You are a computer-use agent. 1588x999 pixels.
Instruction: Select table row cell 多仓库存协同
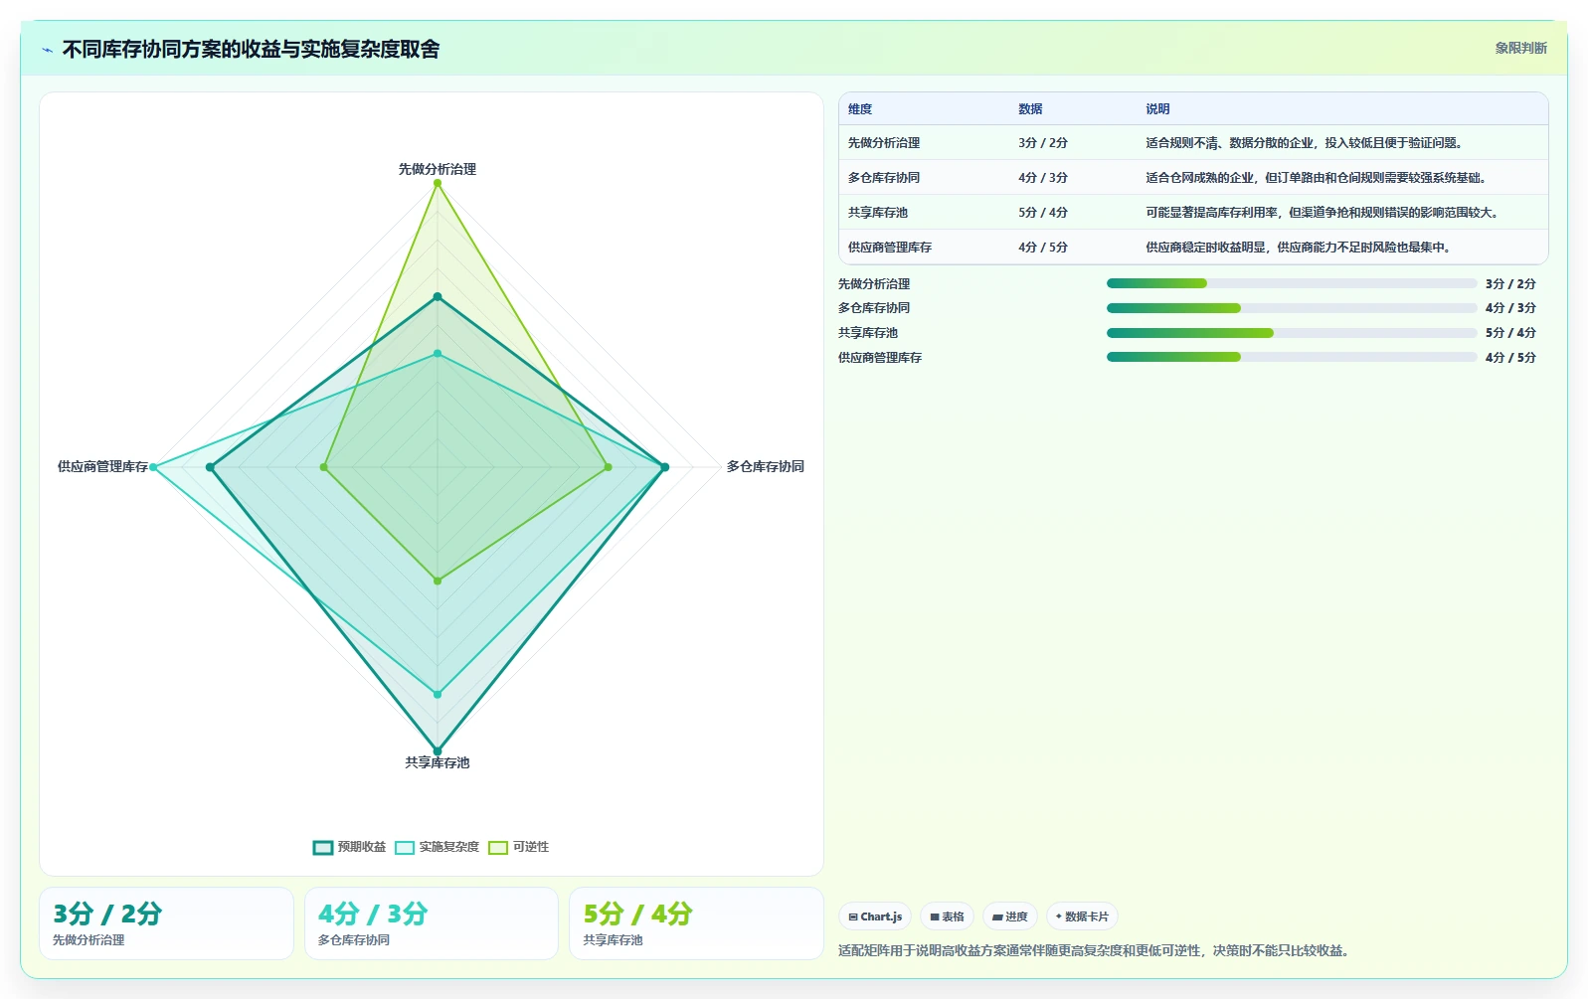click(884, 178)
